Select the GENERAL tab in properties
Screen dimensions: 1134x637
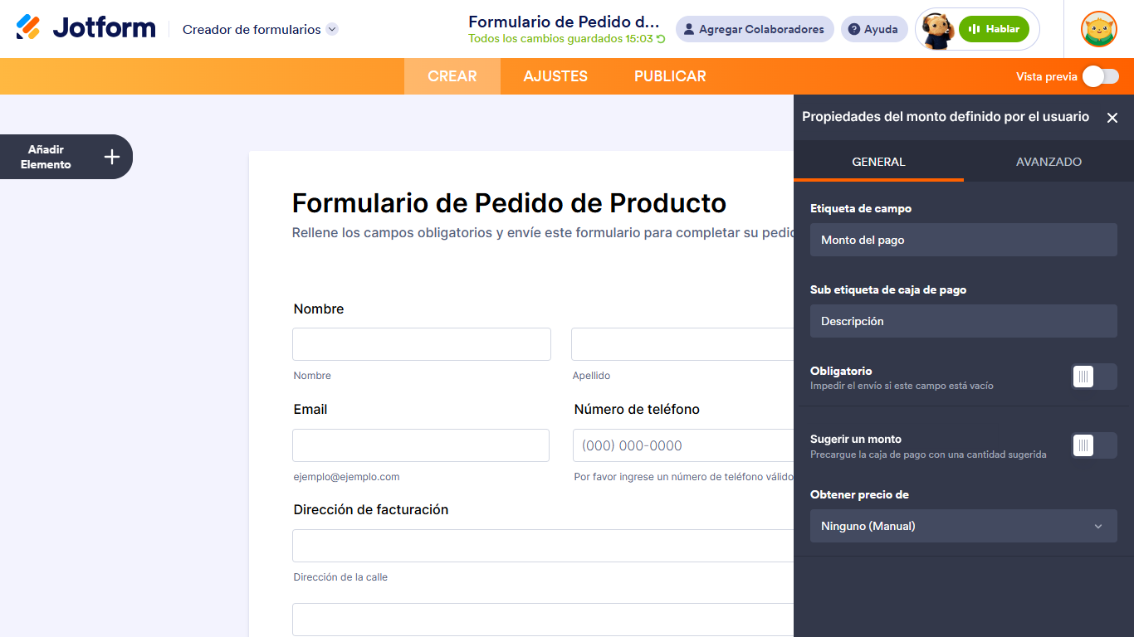click(878, 162)
